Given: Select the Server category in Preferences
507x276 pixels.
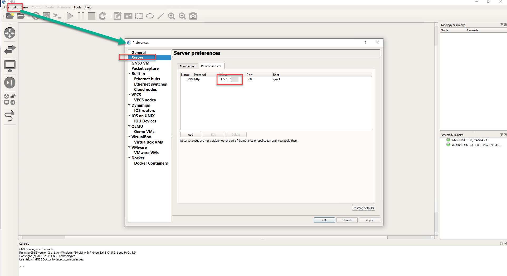Looking at the screenshot, I should coord(137,58).
